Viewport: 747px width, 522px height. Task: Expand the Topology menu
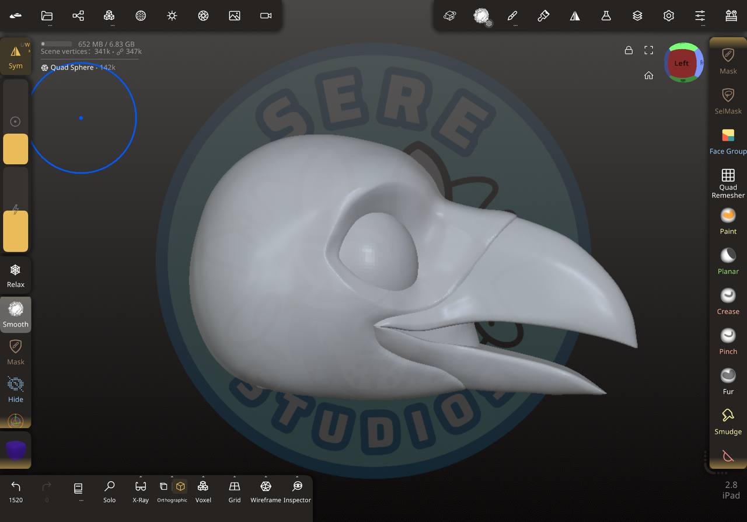(x=109, y=16)
